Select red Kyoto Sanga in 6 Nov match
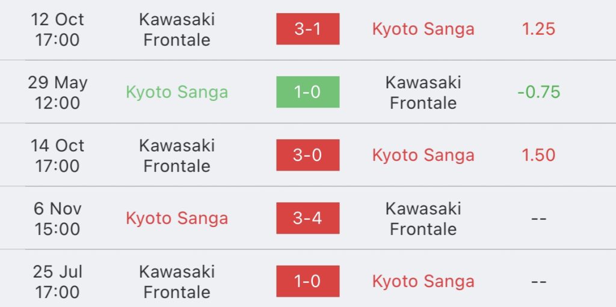 tap(177, 219)
